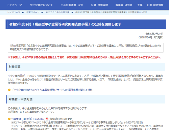
Task: Open the 公募・情報公開 menu item
Action: pyautogui.click(x=99, y=5)
